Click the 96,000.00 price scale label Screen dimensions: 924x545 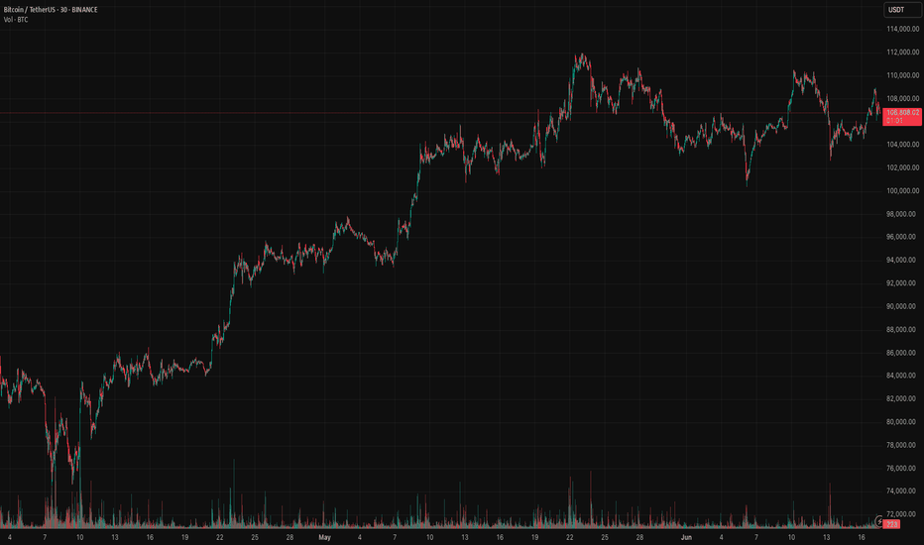902,237
